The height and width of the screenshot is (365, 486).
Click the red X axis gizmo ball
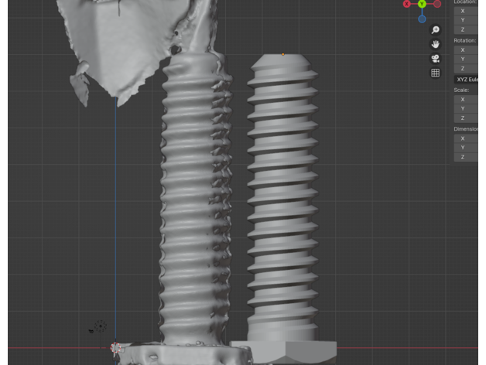407,4
